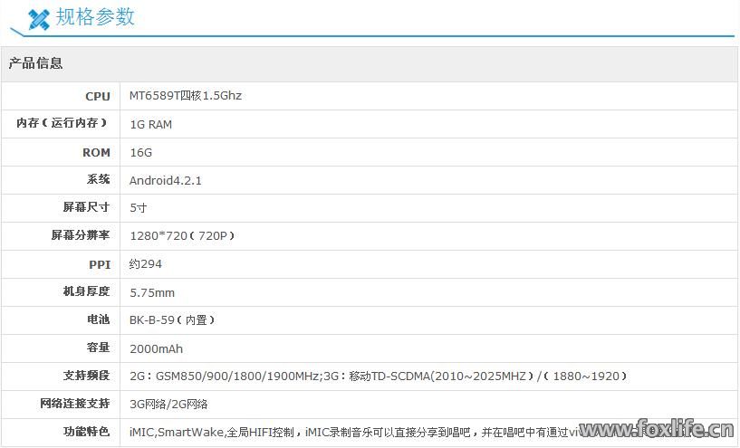Select the 5.75mm thickness value

[152, 291]
